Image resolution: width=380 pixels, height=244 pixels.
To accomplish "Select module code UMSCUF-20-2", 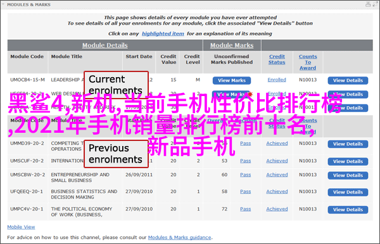I will point(27,161).
